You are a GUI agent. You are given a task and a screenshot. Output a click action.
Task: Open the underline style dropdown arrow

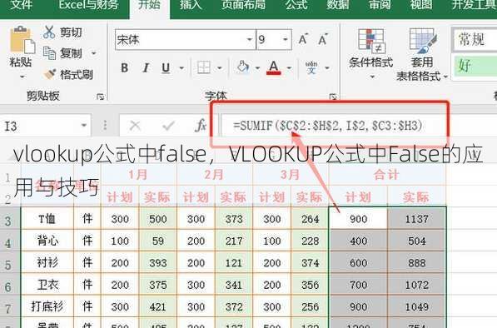[181, 67]
